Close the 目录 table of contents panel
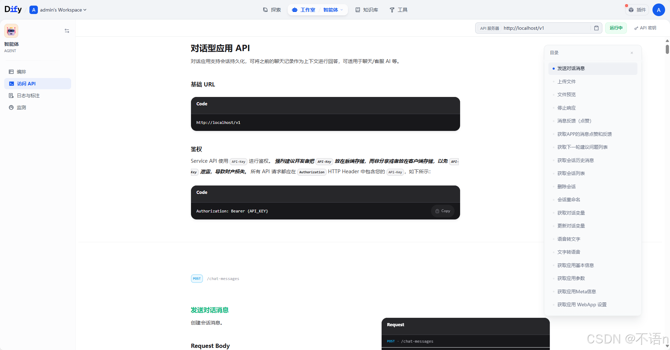The width and height of the screenshot is (670, 350). 632,53
